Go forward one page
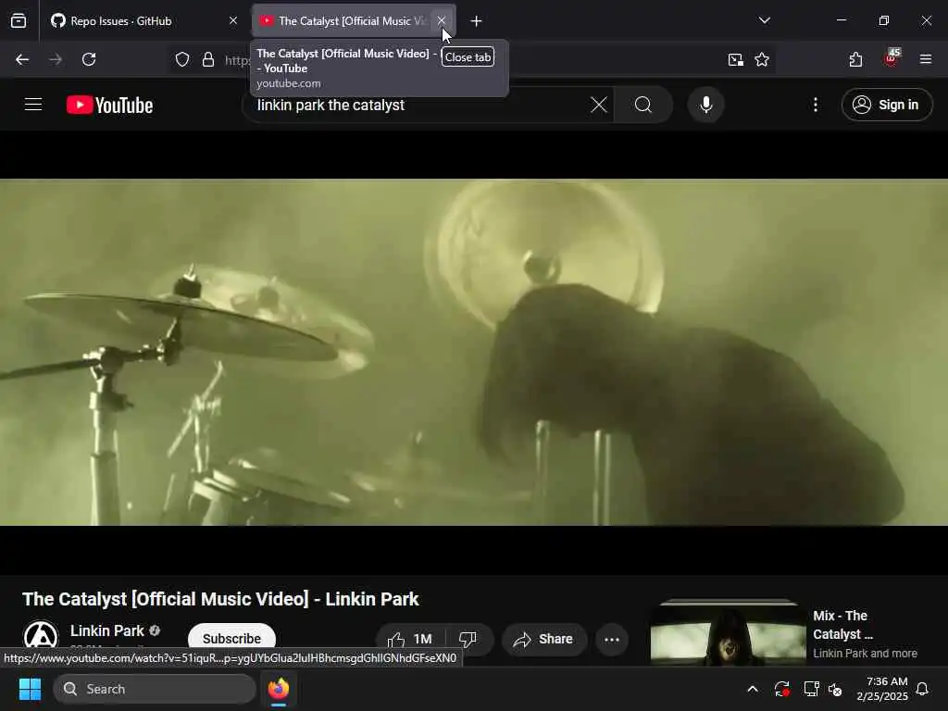The image size is (948, 711). pyautogui.click(x=56, y=59)
